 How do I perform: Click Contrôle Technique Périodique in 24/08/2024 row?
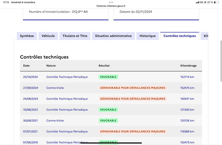click(67, 99)
